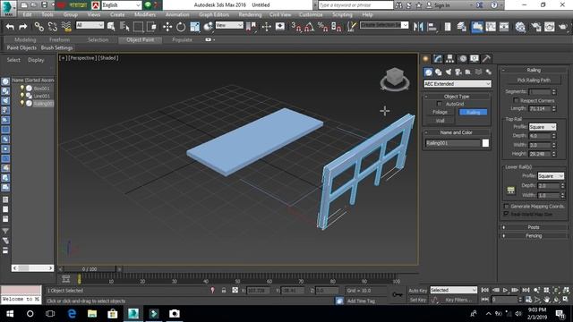Open the Modify panel tab icon
Viewport: 573px width, 322px height.
point(438,58)
